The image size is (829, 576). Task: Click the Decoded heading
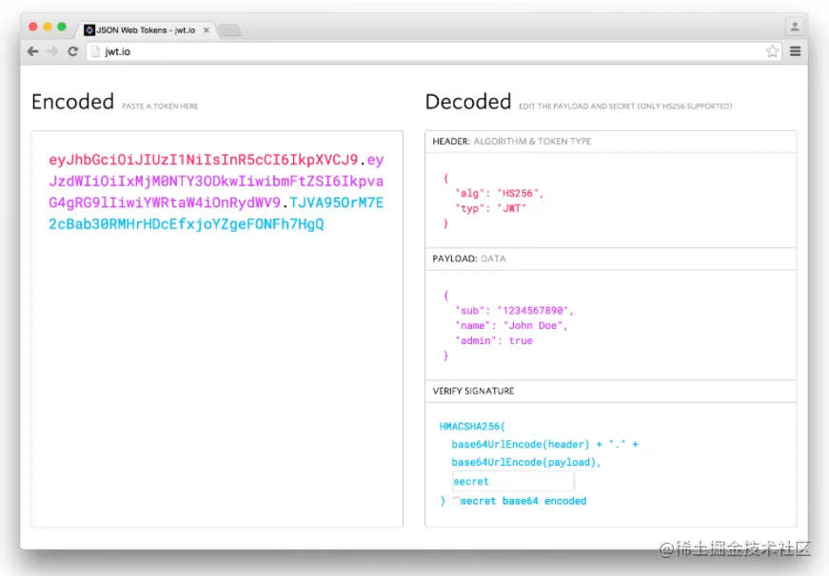pyautogui.click(x=468, y=102)
